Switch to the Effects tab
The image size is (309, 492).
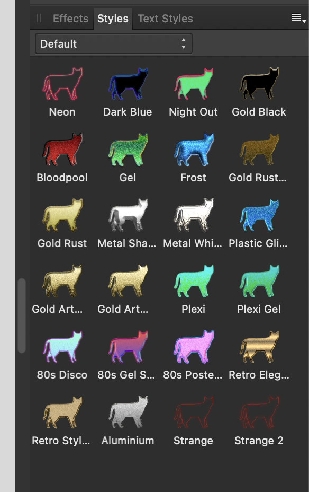(x=70, y=19)
